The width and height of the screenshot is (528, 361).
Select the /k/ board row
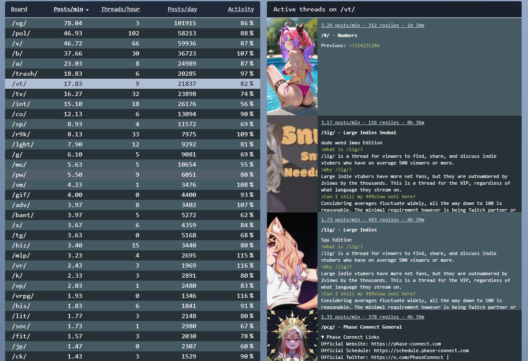(x=132, y=276)
